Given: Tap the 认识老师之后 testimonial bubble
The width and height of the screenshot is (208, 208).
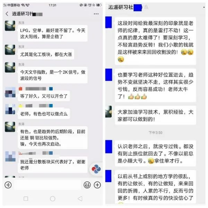Looking at the screenshot, I should tap(155, 153).
